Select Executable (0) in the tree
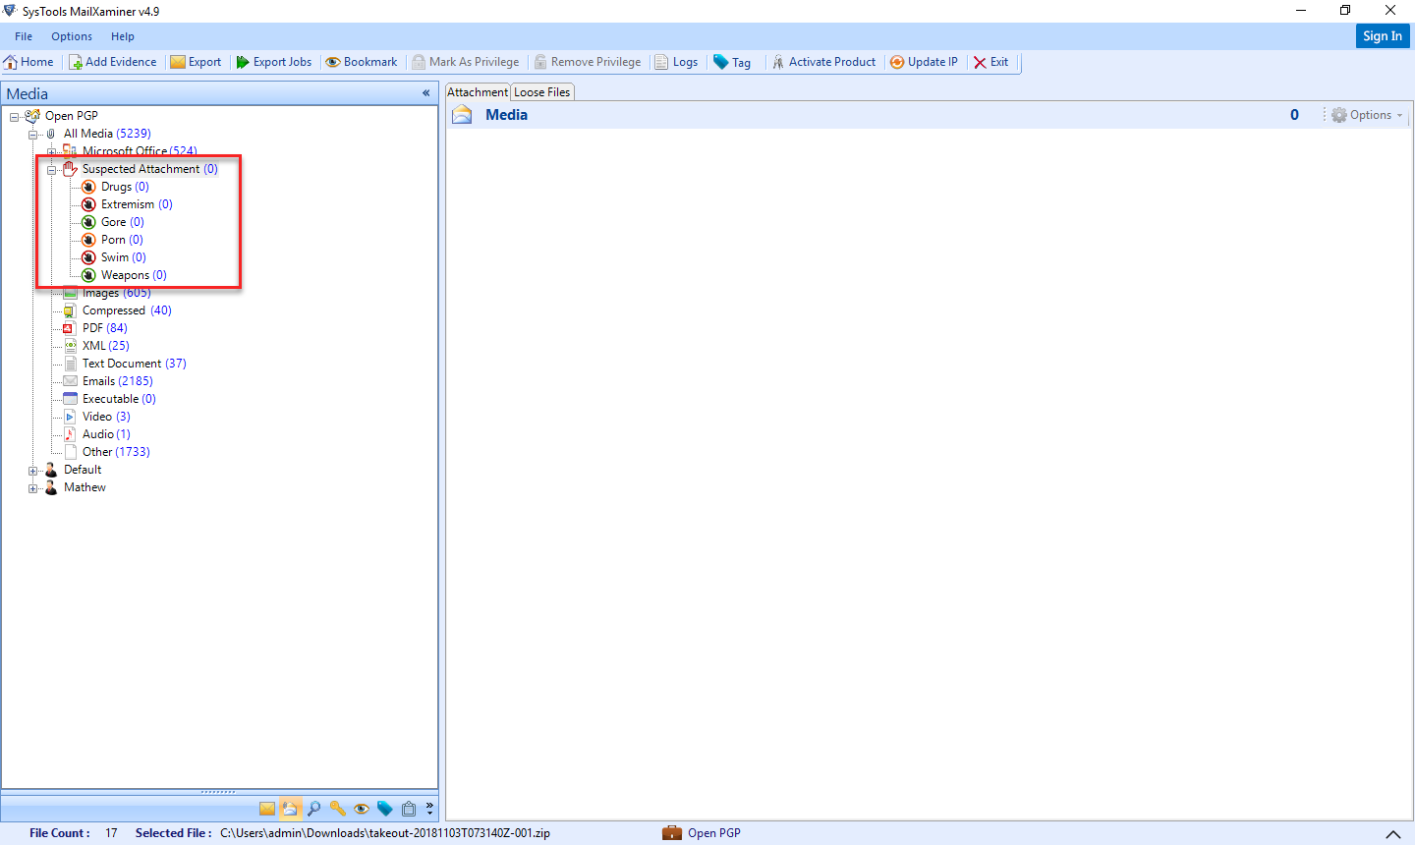Image resolution: width=1415 pixels, height=845 pixels. pos(119,399)
